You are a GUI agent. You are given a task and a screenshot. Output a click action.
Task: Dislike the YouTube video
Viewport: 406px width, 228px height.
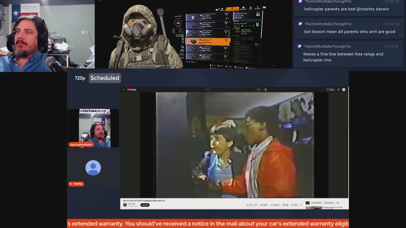pos(256,205)
